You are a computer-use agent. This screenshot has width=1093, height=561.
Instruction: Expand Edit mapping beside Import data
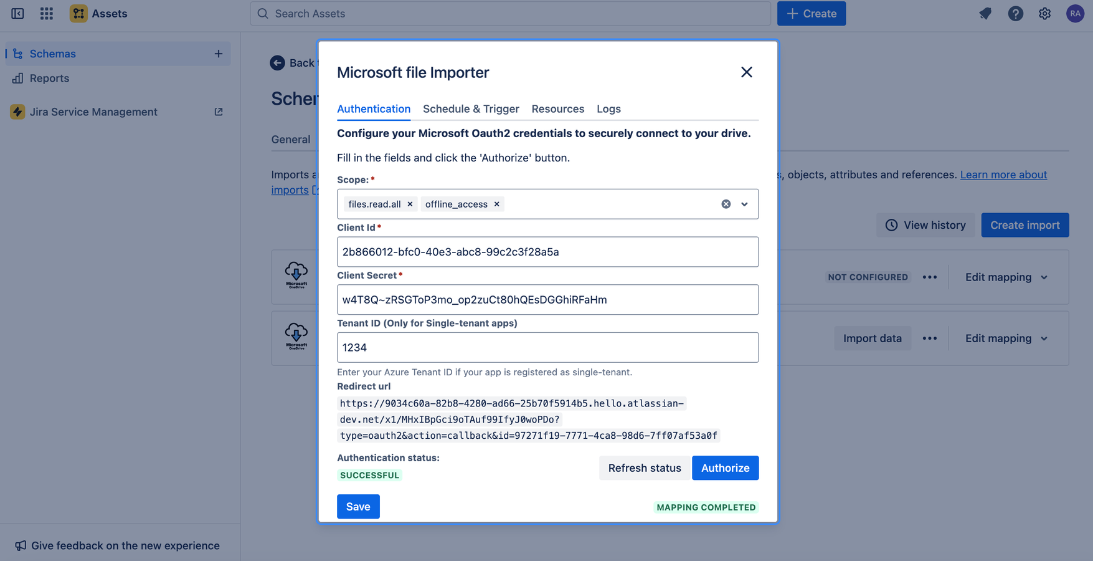pyautogui.click(x=1006, y=338)
